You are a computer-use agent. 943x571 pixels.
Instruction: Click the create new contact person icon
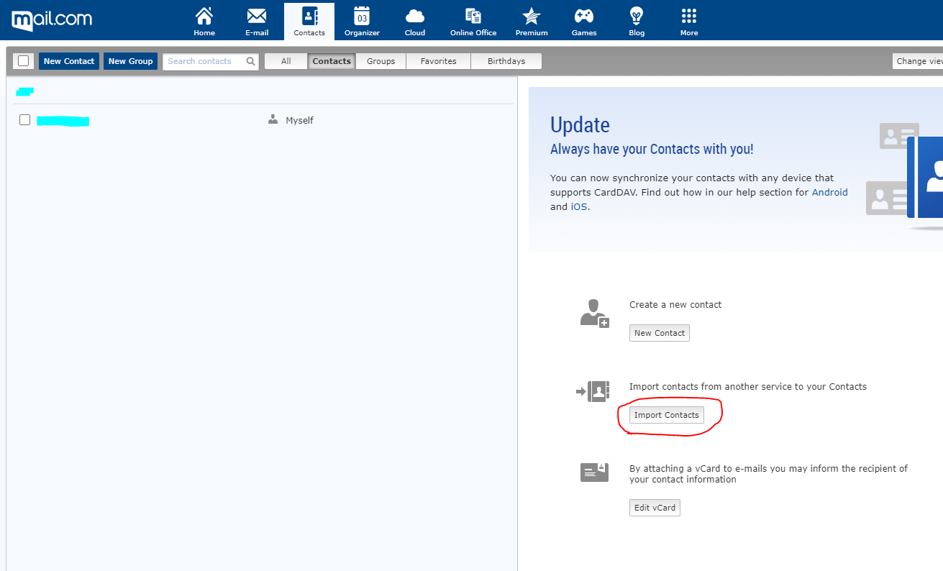coord(595,314)
